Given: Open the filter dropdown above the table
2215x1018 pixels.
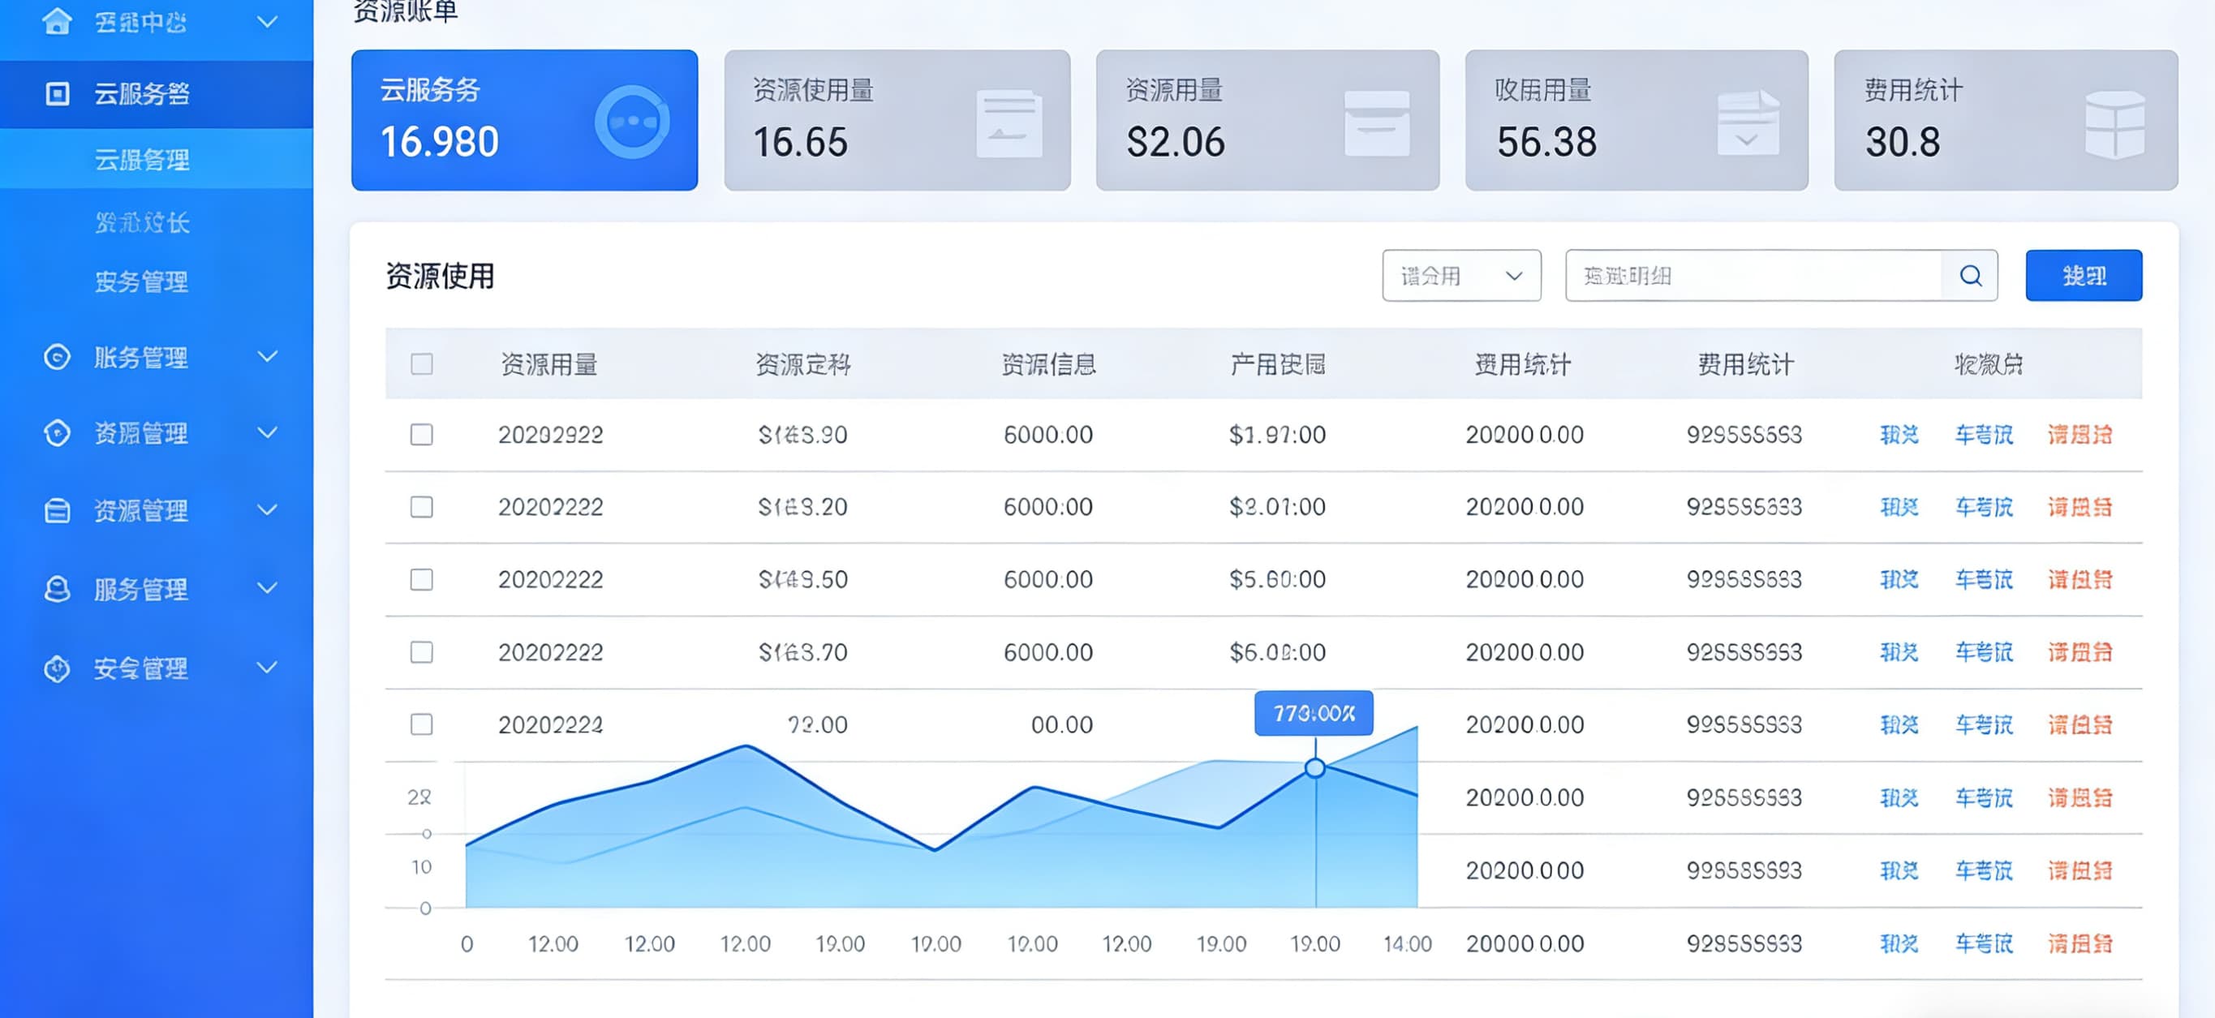Looking at the screenshot, I should point(1460,275).
